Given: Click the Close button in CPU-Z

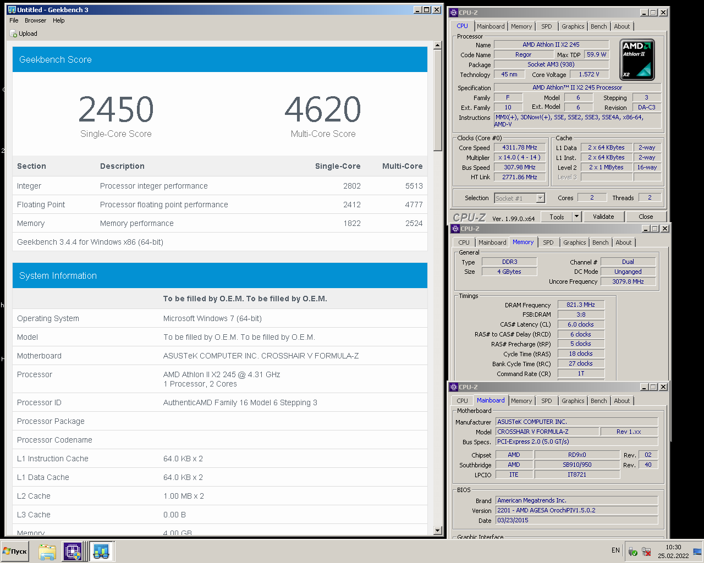Looking at the screenshot, I should click(646, 217).
